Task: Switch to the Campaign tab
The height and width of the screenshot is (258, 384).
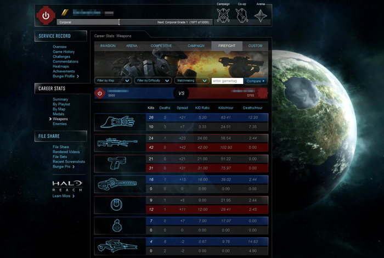Action: pyautogui.click(x=196, y=46)
